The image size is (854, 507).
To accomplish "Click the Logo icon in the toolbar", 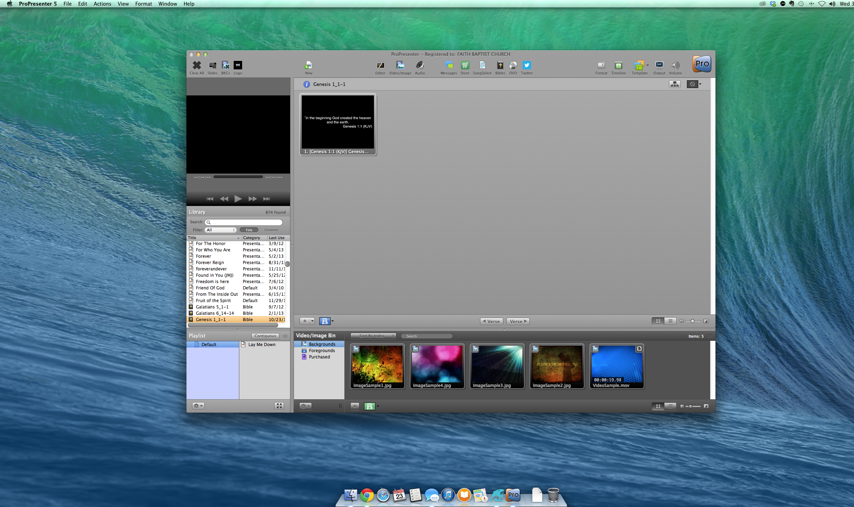I will (x=238, y=65).
